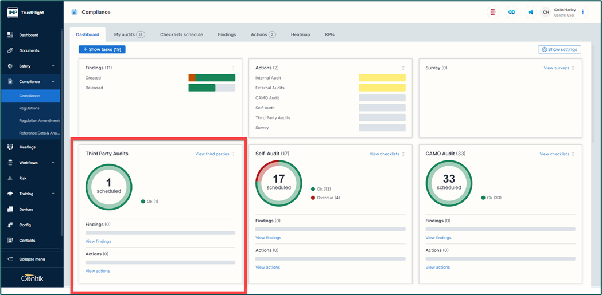Image resolution: width=602 pixels, height=295 pixels.
Task: Click the red stacked database icon
Action: coord(492,12)
